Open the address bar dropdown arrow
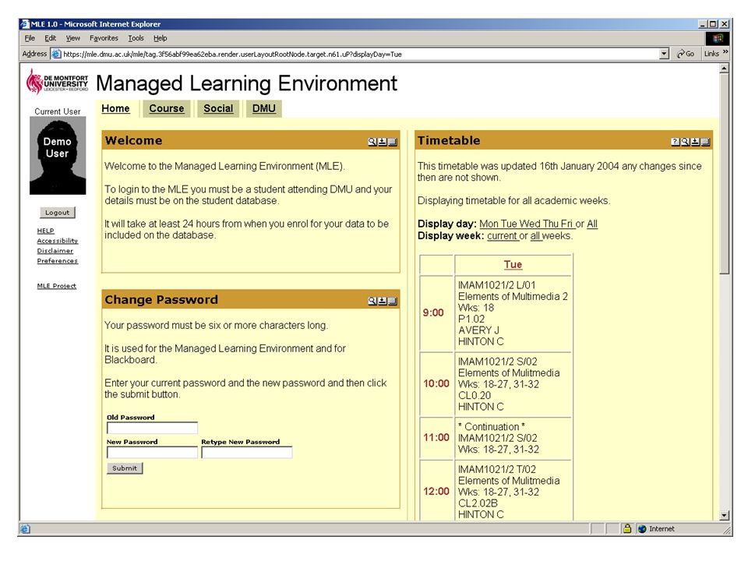 click(664, 54)
